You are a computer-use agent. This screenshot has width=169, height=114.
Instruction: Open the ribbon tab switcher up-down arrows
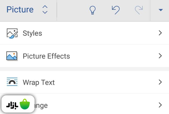pyautogui.click(x=45, y=10)
